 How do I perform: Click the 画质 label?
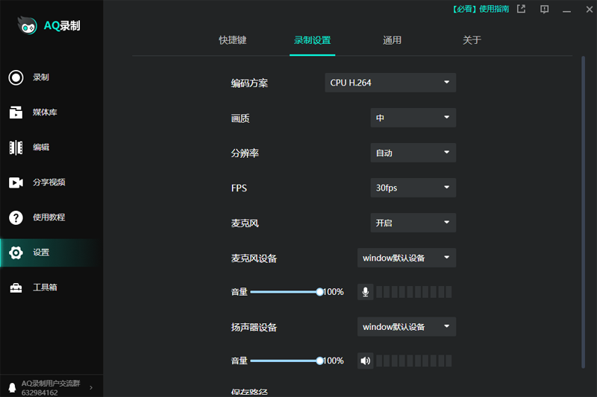click(x=240, y=118)
